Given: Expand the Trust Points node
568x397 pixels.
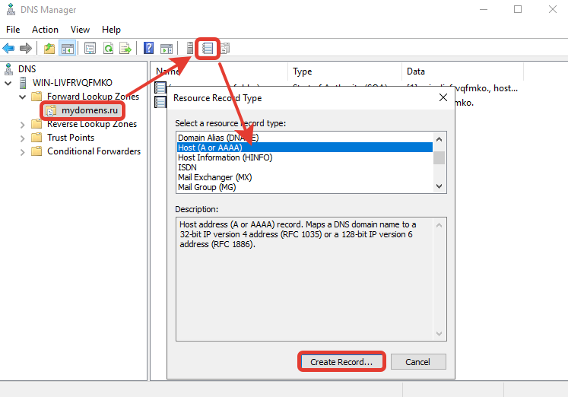Looking at the screenshot, I should 23,138.
